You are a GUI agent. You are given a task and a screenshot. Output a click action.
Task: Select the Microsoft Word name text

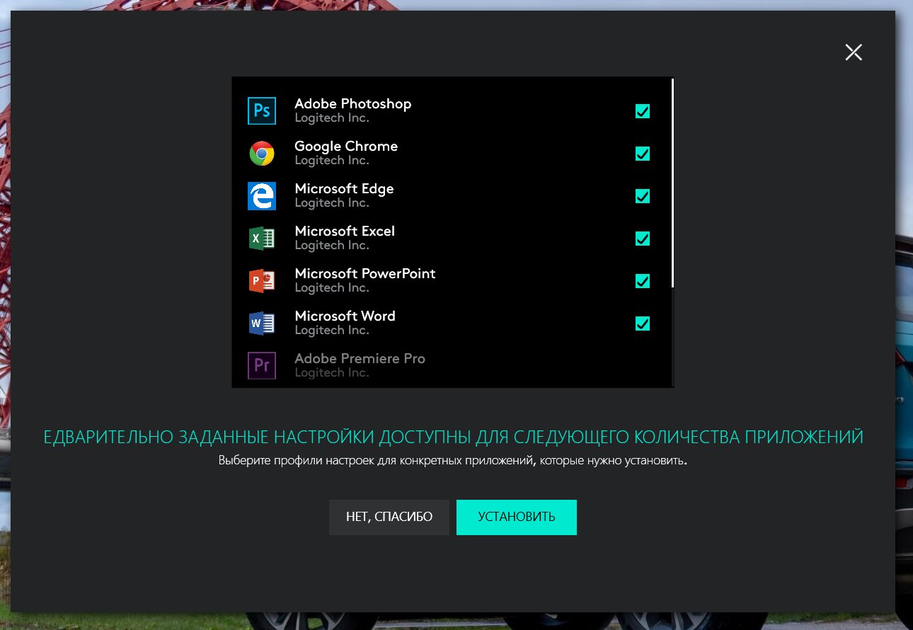345,316
